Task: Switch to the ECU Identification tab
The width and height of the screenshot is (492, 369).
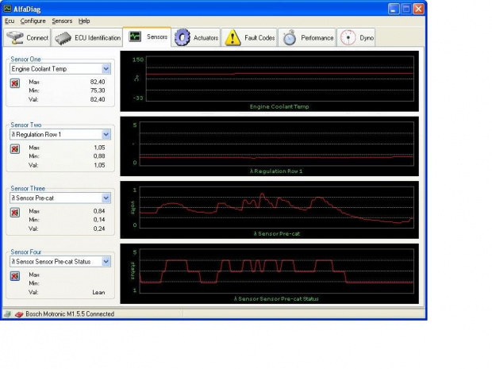Action: point(87,37)
